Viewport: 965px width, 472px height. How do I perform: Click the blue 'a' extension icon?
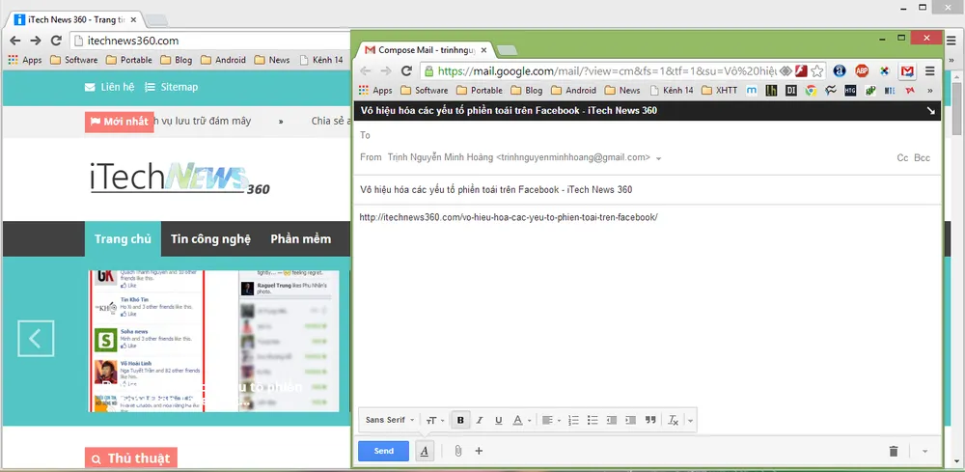840,70
